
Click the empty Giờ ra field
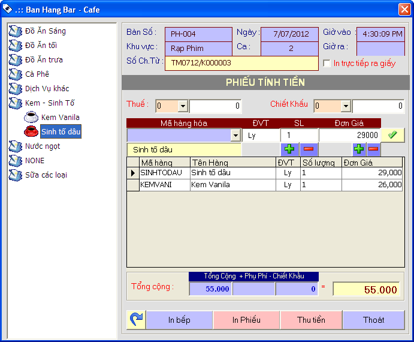click(x=380, y=49)
